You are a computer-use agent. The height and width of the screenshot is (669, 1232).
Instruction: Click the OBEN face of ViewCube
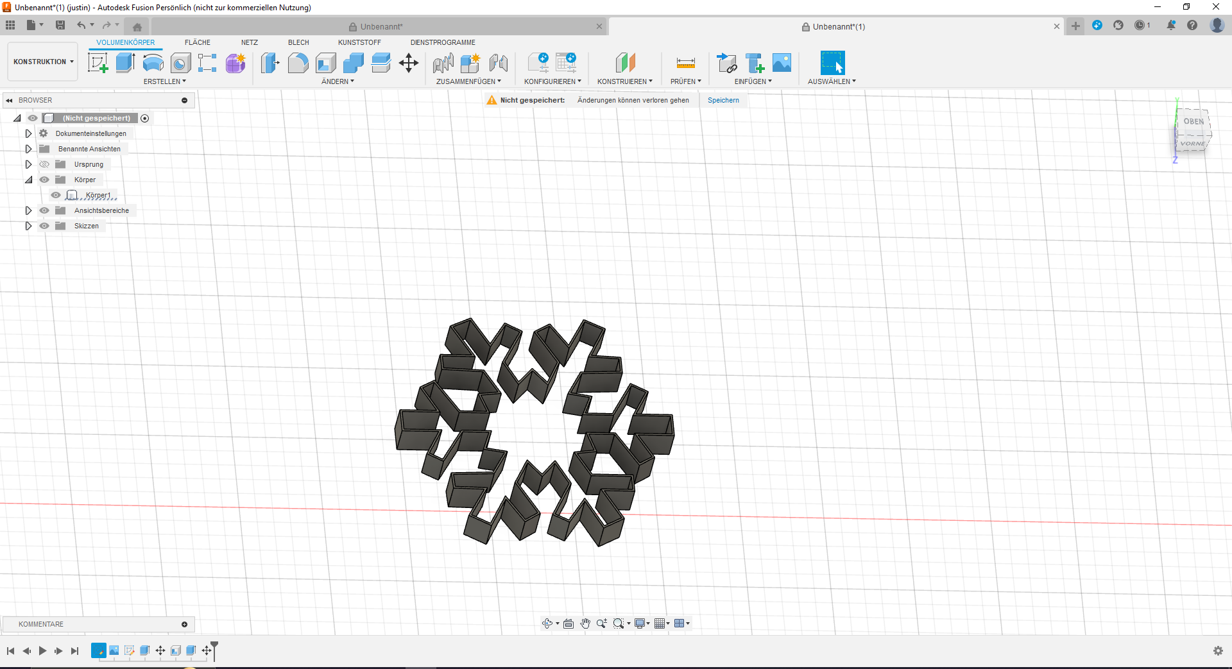(1193, 121)
